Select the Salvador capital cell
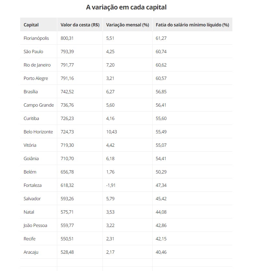The width and height of the screenshot is (260, 271). pyautogui.click(x=33, y=199)
